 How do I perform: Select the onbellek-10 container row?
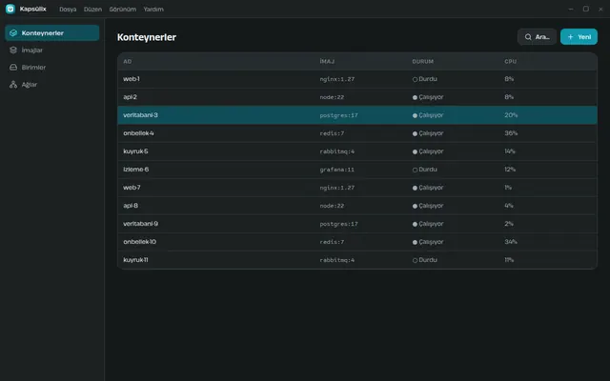coord(357,242)
